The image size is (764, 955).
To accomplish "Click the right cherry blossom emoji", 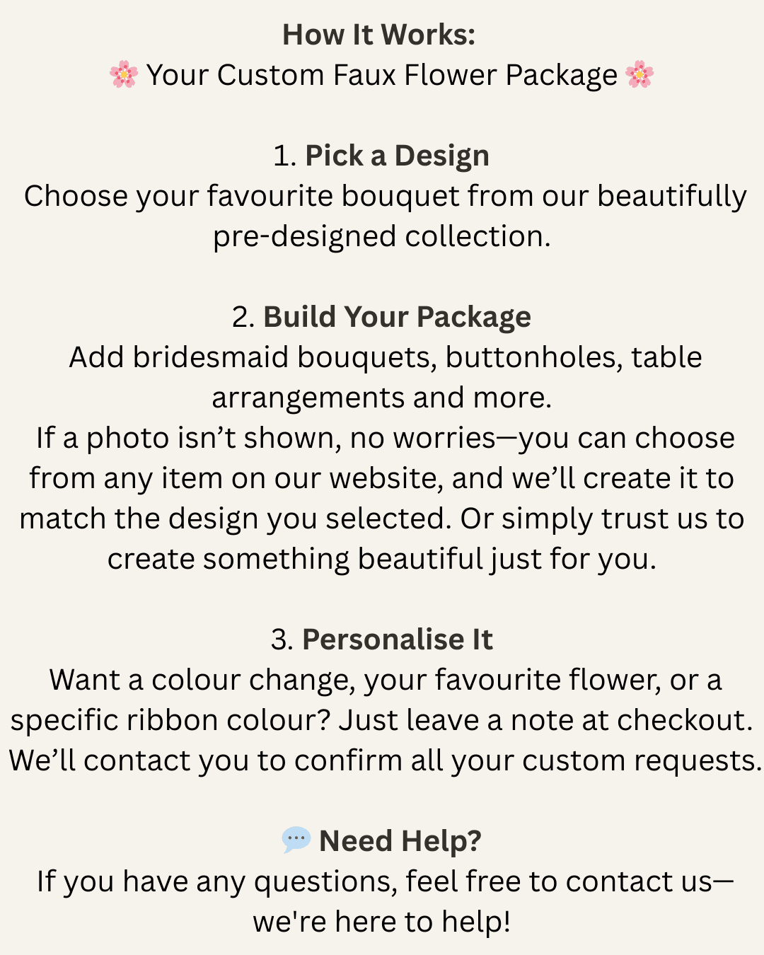I will tap(639, 74).
